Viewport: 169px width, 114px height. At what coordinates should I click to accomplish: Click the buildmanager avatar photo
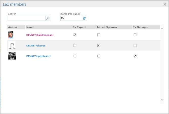(x=11, y=35)
